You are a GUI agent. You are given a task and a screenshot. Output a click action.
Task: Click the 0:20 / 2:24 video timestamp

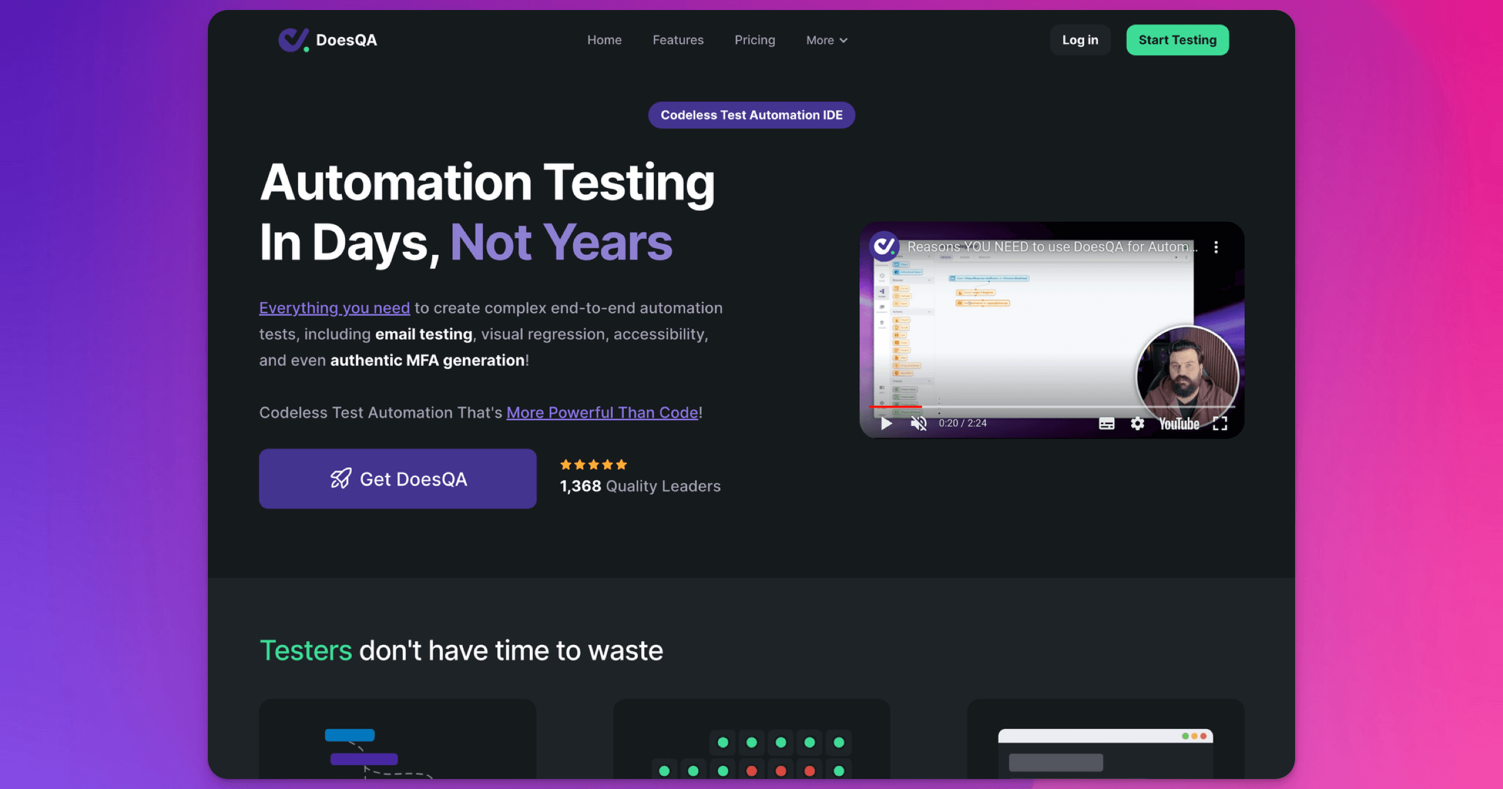963,423
